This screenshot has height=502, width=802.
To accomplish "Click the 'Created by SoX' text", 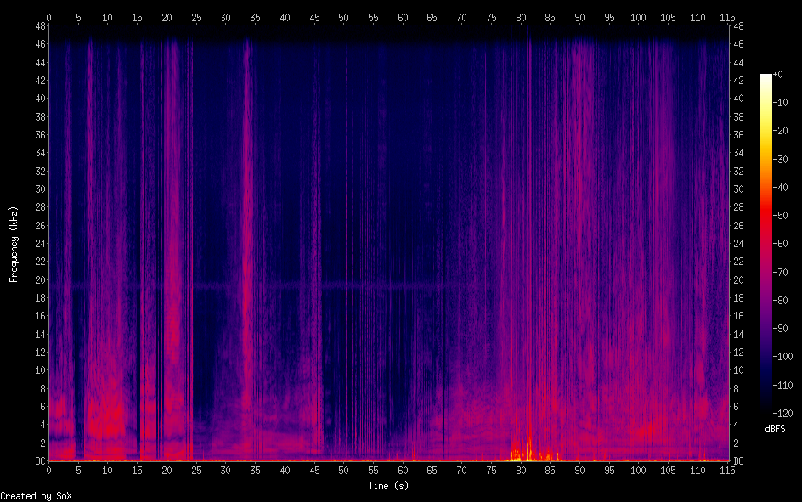I will pyautogui.click(x=30, y=495).
